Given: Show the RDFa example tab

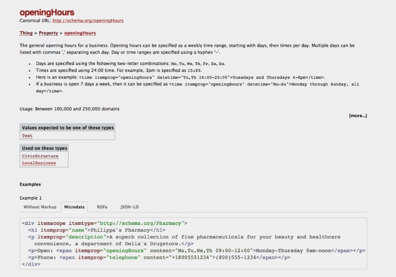Looking at the screenshot, I should (x=102, y=207).
